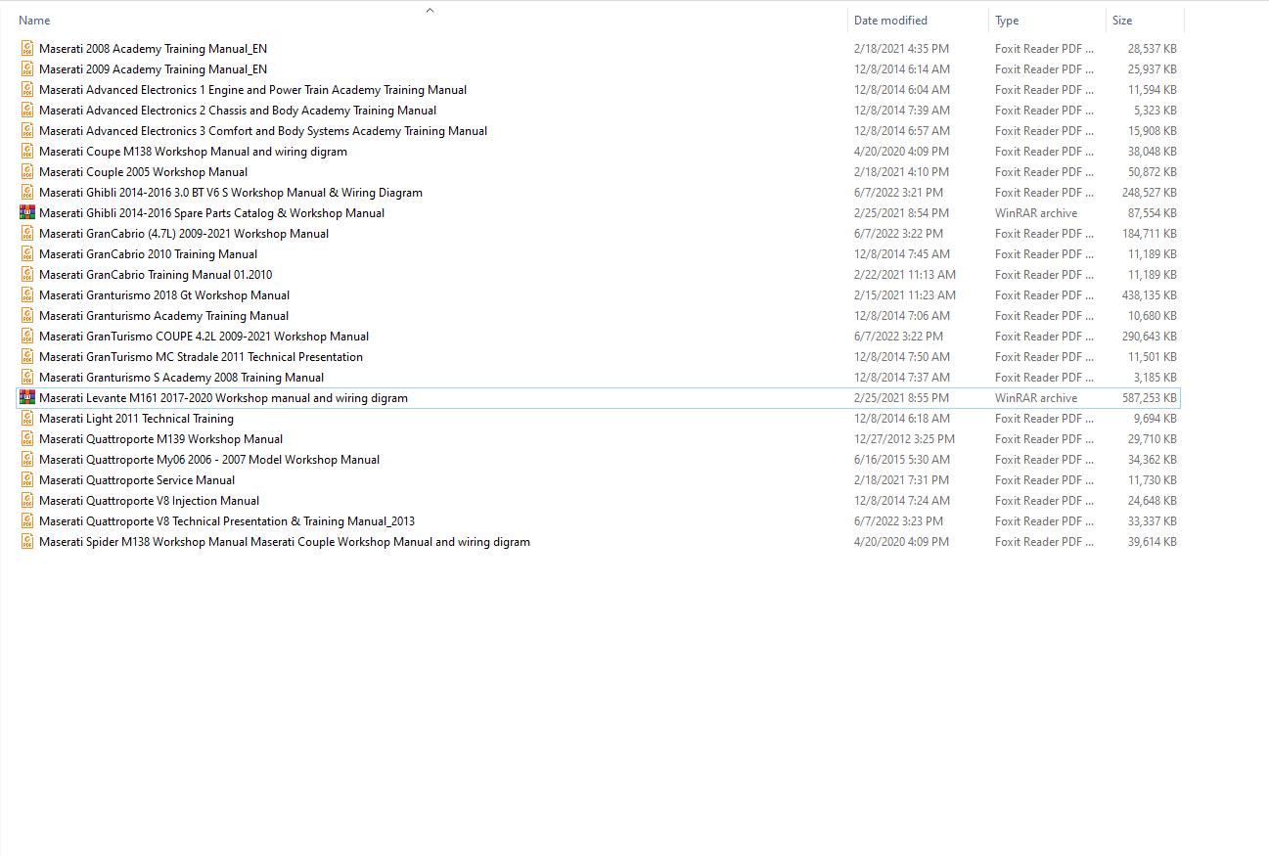Click PDF icon of Maserati 2008 Academy Training Manual_EN
Viewport: 1269px width, 856px height.
tap(27, 48)
